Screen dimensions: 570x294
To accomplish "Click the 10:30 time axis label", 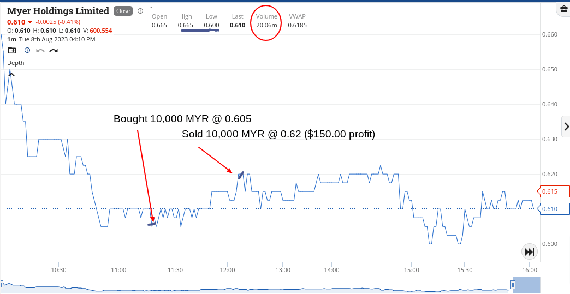I will [58, 270].
